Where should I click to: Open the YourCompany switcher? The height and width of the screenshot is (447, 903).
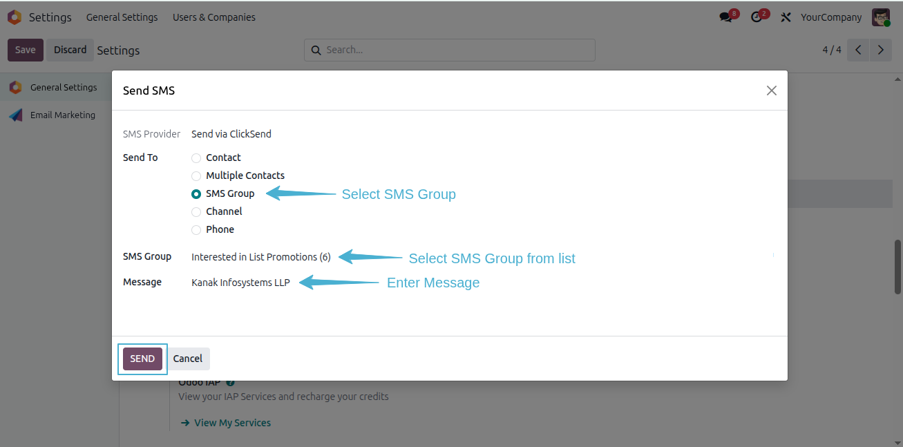(831, 17)
